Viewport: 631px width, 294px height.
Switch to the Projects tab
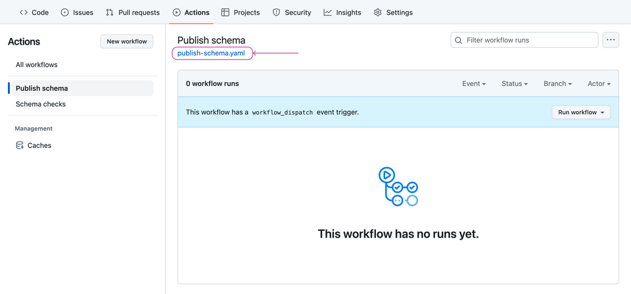click(x=241, y=12)
